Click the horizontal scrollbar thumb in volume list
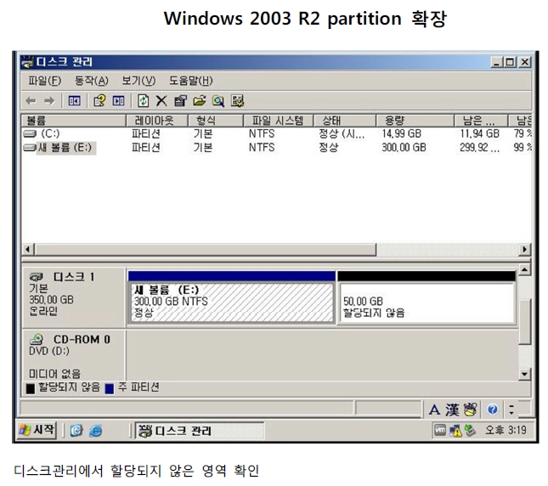Viewport: 548px width, 486px height. 206,250
